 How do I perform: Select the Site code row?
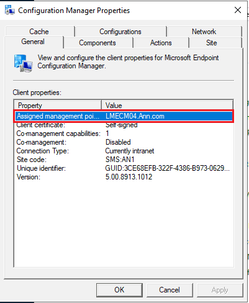[x=124, y=160]
